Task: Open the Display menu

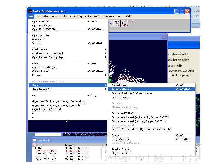Action: [78, 16]
